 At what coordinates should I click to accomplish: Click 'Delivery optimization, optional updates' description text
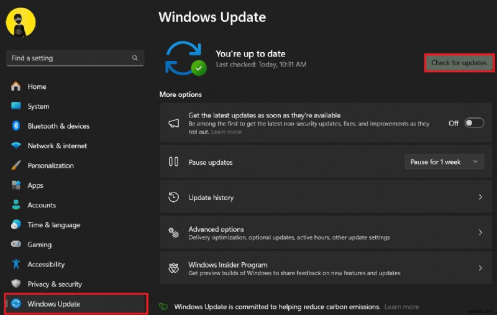pos(289,237)
